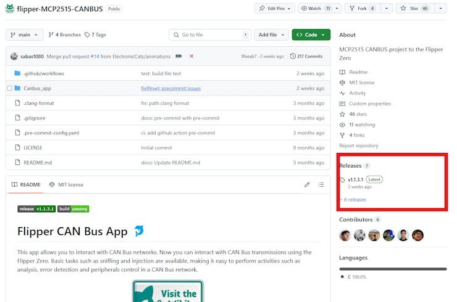This screenshot has height=302, width=457.
Task: Click the first contributor avatar
Action: coord(345,235)
